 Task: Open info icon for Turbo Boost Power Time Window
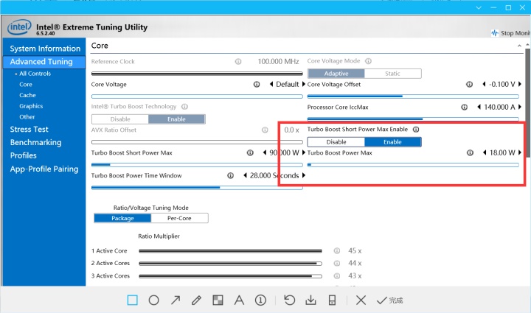230,175
